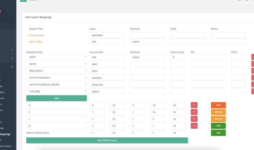Edit the asset row attribute field 'name'
The width and height of the screenshot is (254, 150).
(148, 57)
